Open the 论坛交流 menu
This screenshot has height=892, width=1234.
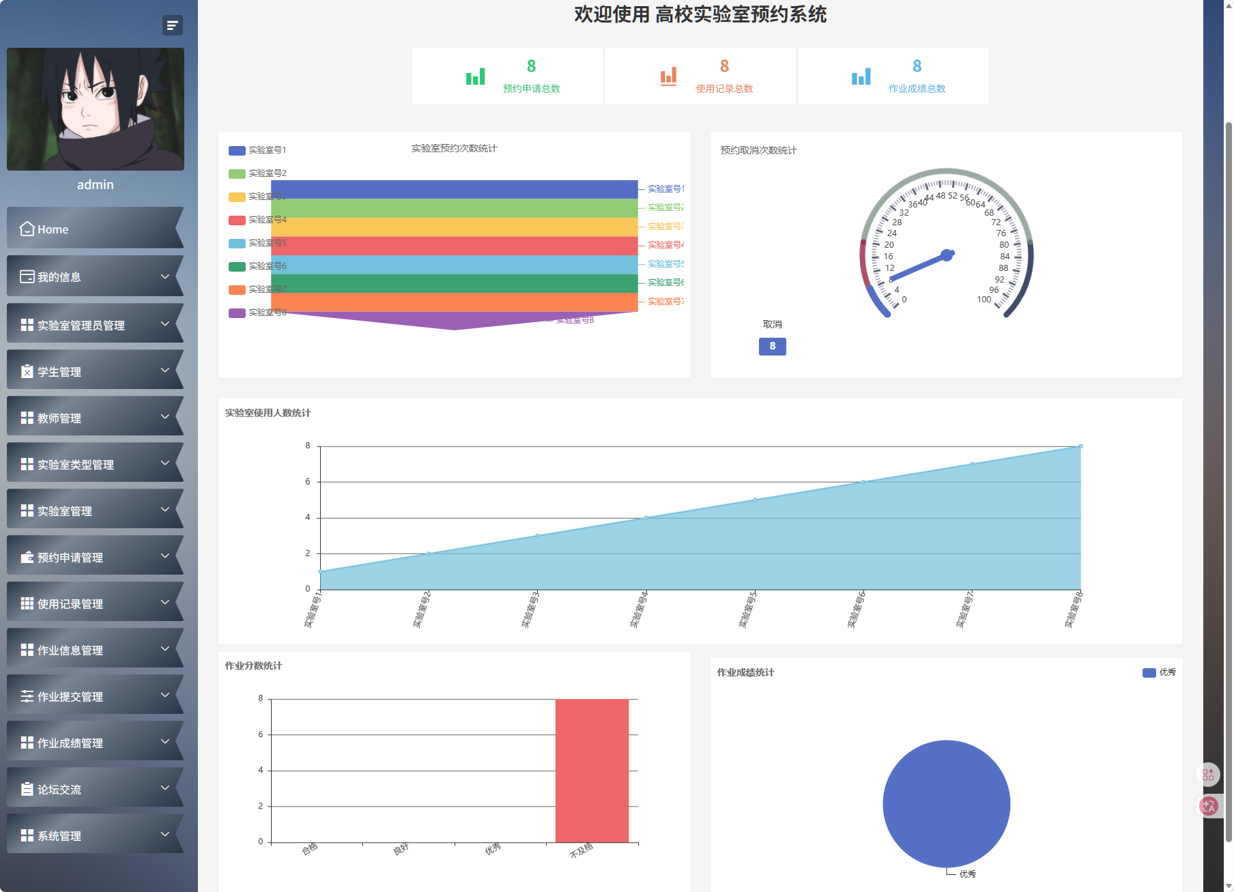[96, 788]
